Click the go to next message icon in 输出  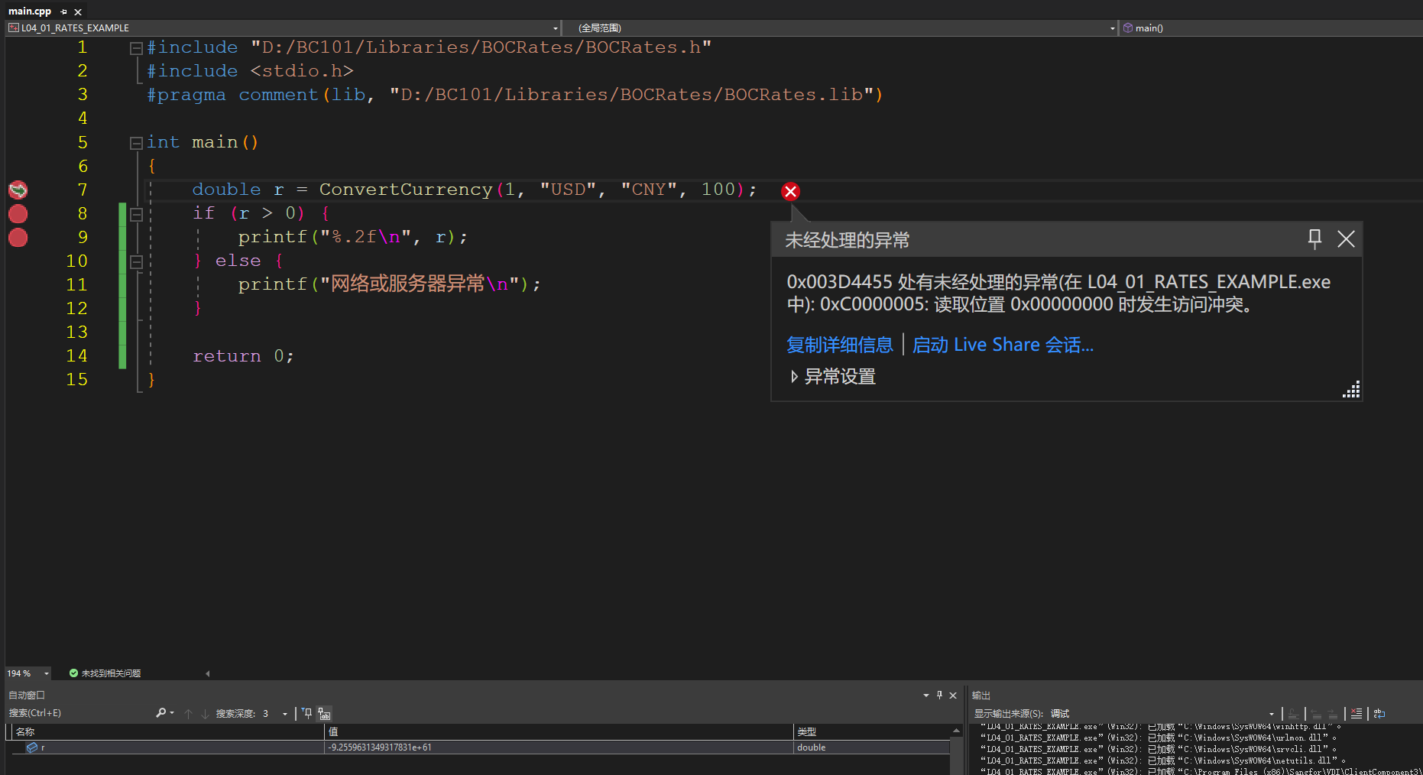1333,714
